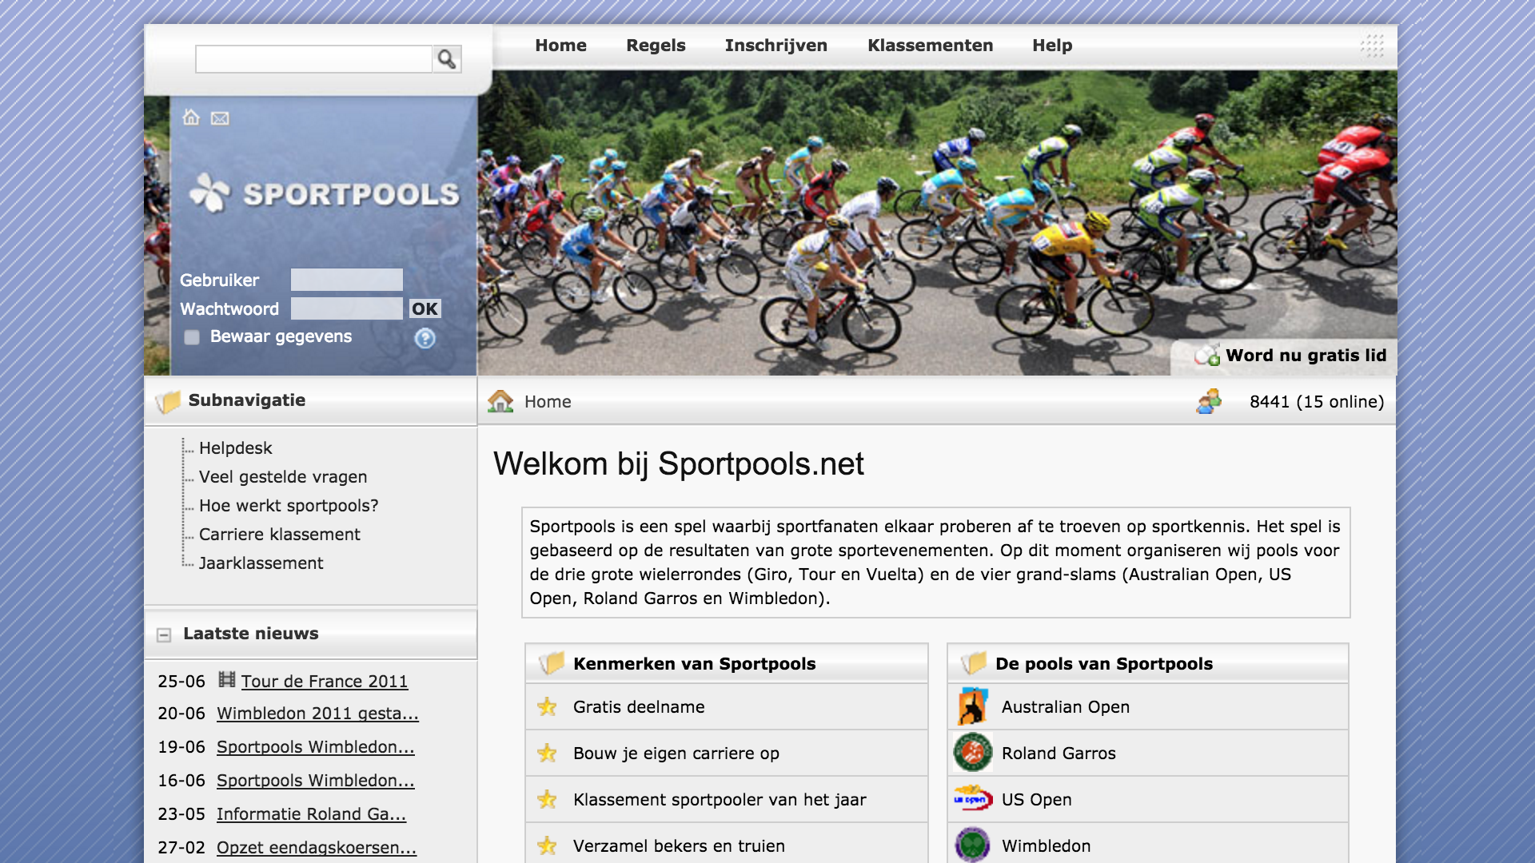This screenshot has height=863, width=1535.
Task: Click the small home icon above logo
Action: click(x=190, y=117)
